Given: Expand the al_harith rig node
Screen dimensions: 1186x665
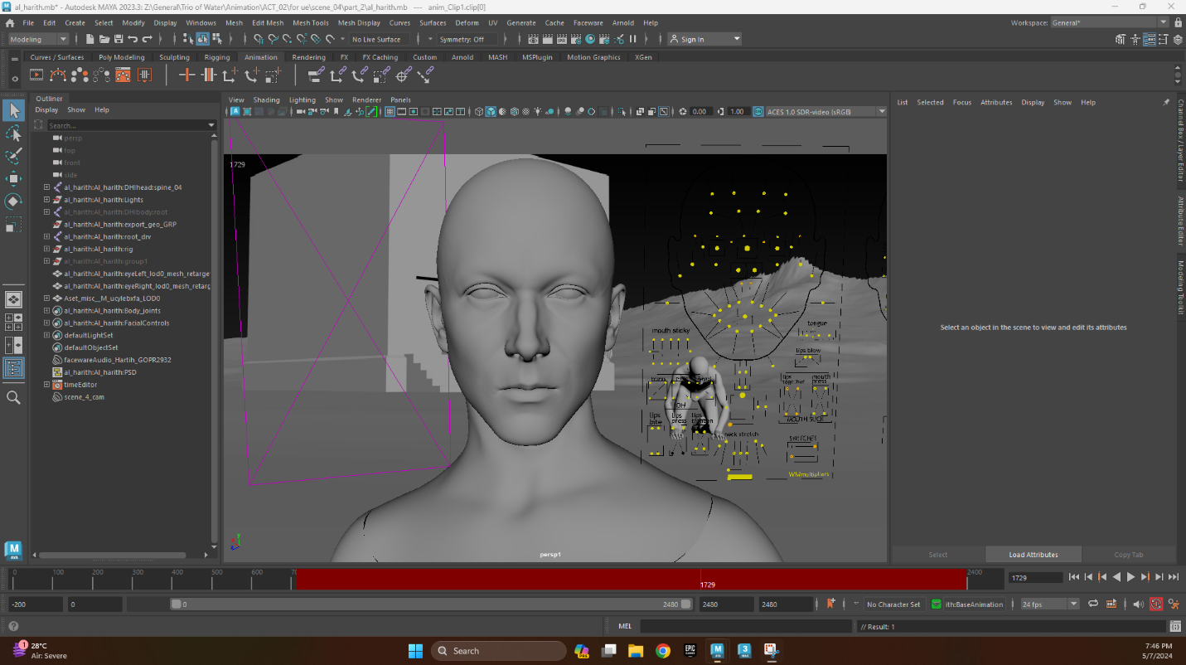Looking at the screenshot, I should [x=47, y=249].
